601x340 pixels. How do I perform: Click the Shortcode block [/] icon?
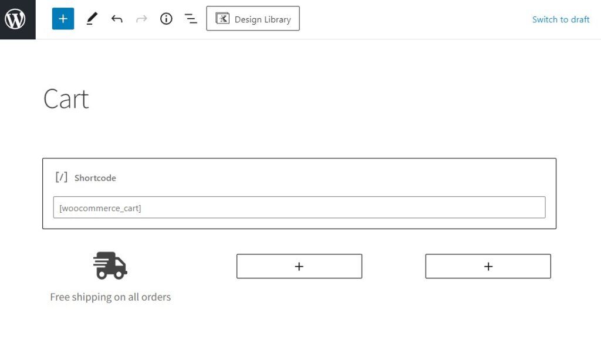click(x=61, y=177)
